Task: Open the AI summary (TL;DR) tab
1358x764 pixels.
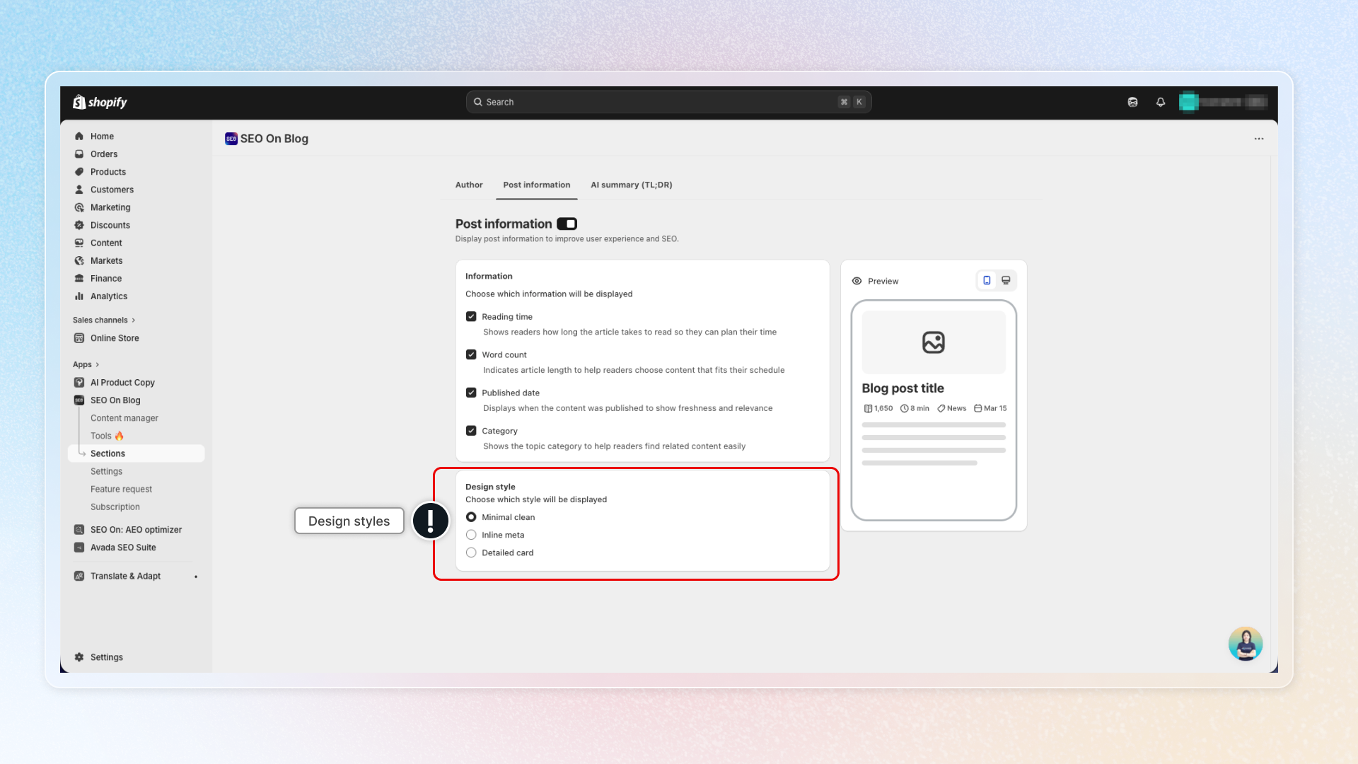Action: pyautogui.click(x=631, y=185)
